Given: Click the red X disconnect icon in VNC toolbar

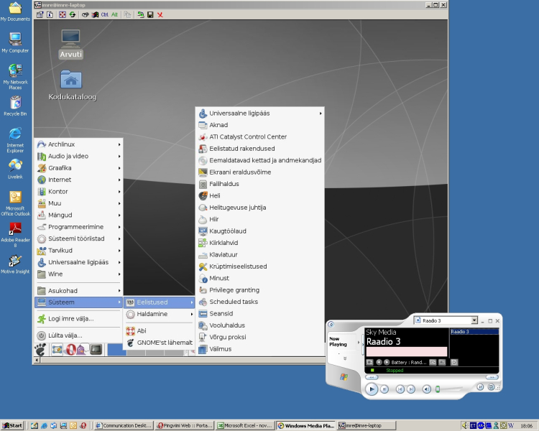Looking at the screenshot, I should click(x=160, y=14).
